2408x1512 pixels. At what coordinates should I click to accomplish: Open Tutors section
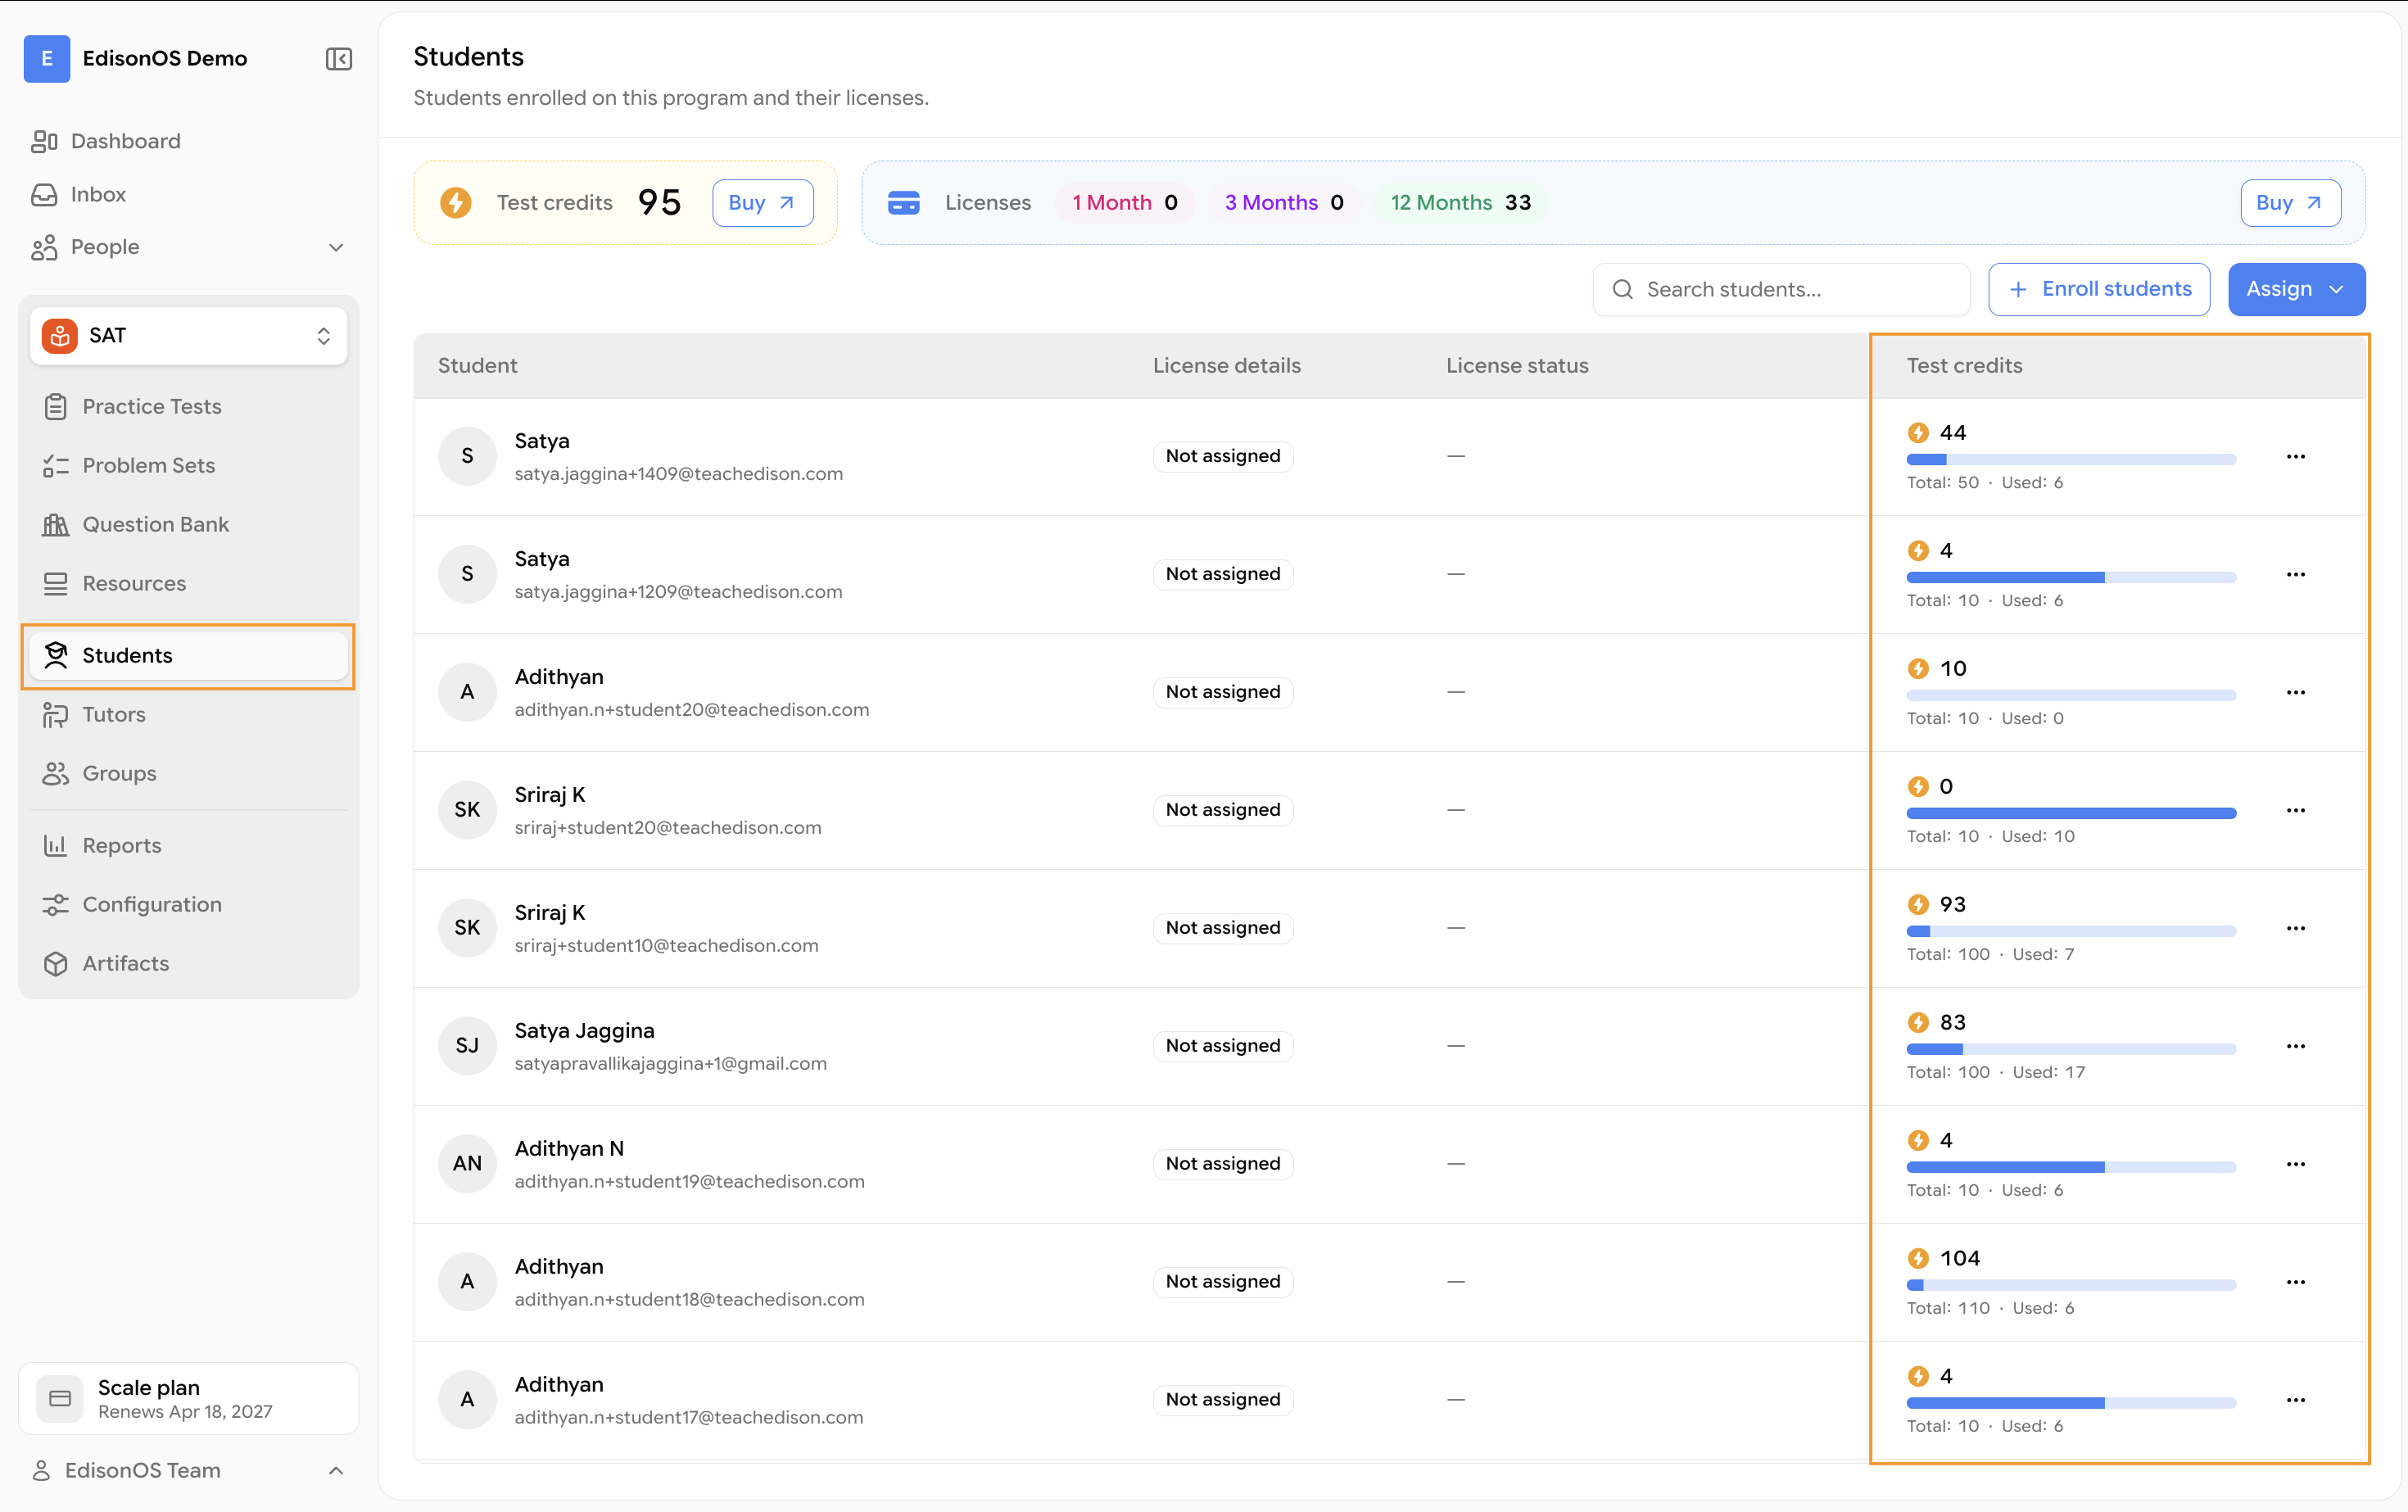tap(188, 714)
